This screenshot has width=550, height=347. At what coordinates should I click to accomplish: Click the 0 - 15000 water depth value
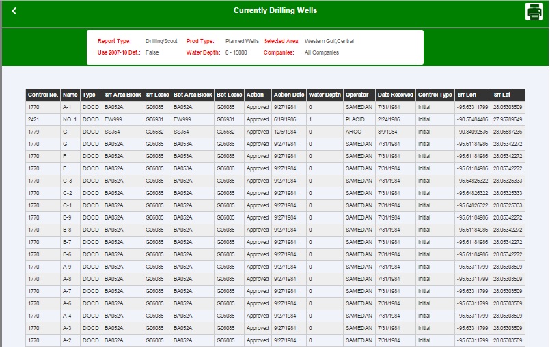pos(236,52)
